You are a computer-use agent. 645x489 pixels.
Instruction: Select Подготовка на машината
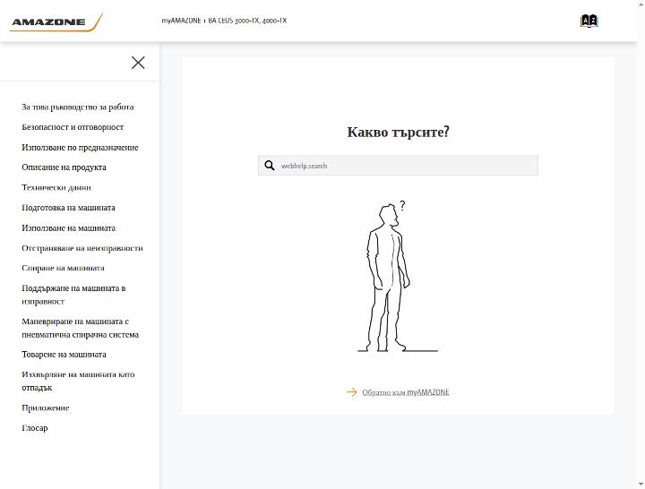68,208
